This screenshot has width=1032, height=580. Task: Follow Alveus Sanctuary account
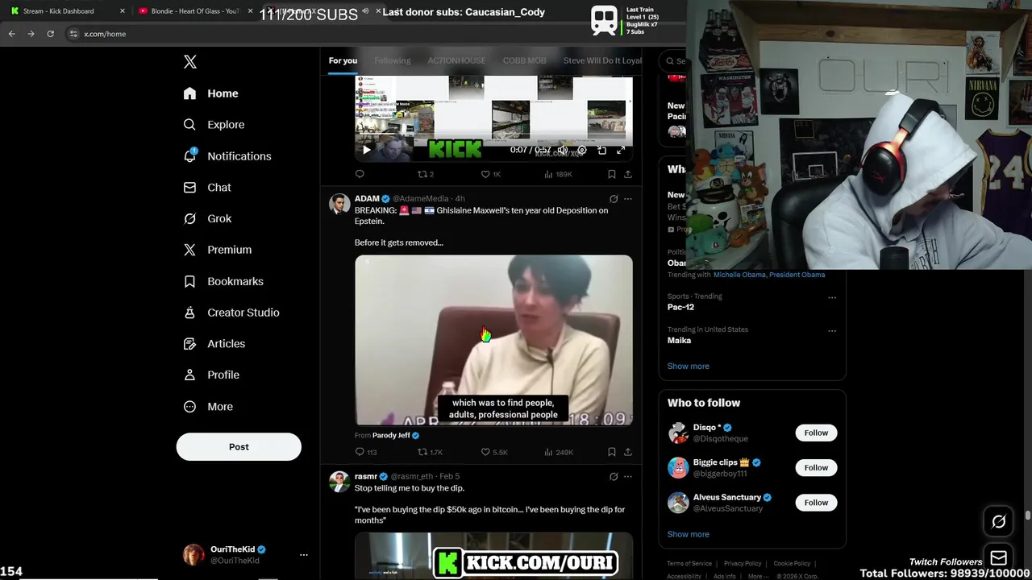pos(816,503)
